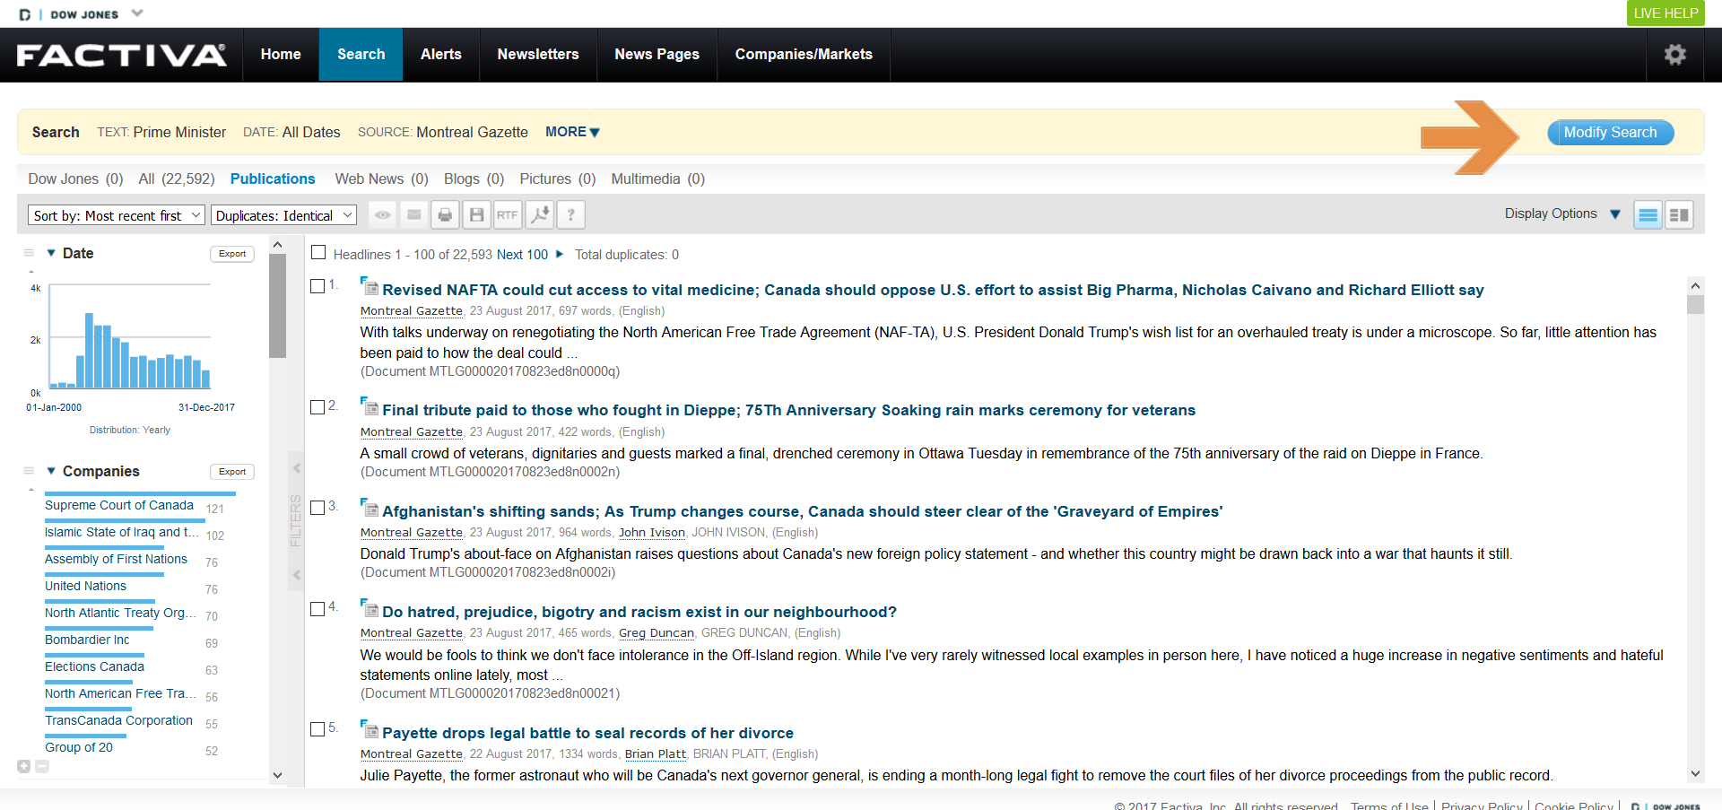Open author John Ivison link

(652, 532)
